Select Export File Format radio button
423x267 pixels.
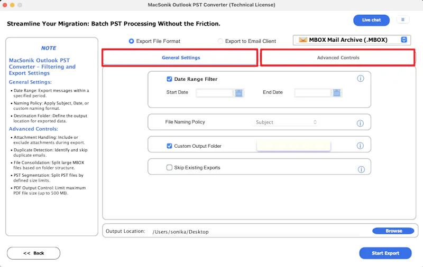(131, 41)
